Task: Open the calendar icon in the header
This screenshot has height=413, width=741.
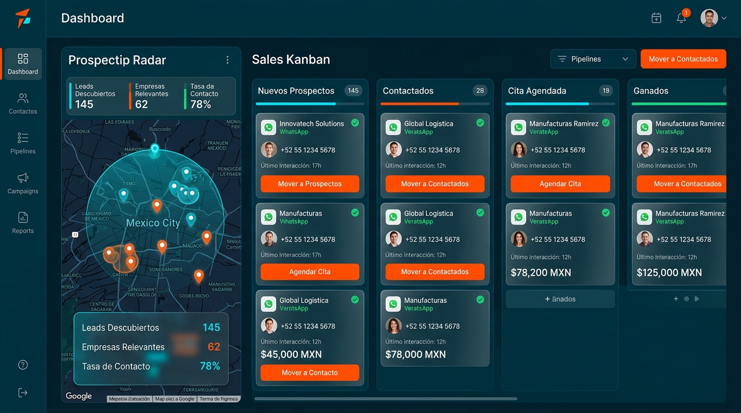Action: (656, 18)
